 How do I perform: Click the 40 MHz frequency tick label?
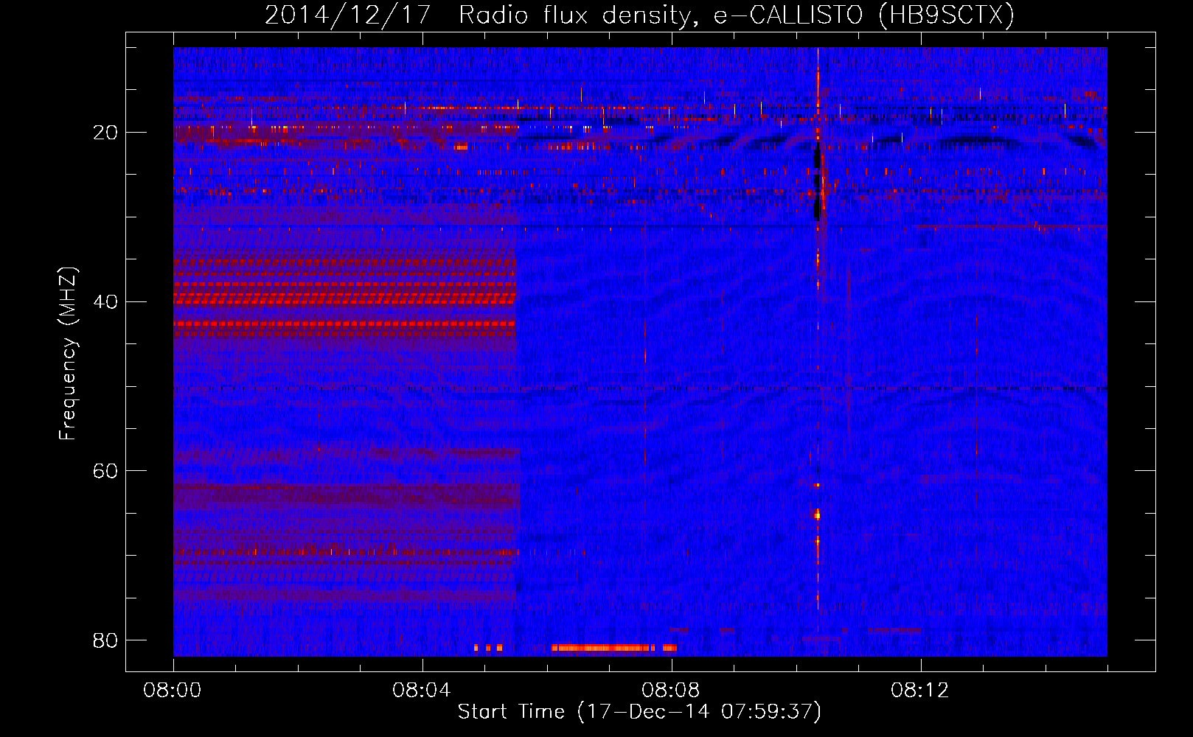pos(105,301)
